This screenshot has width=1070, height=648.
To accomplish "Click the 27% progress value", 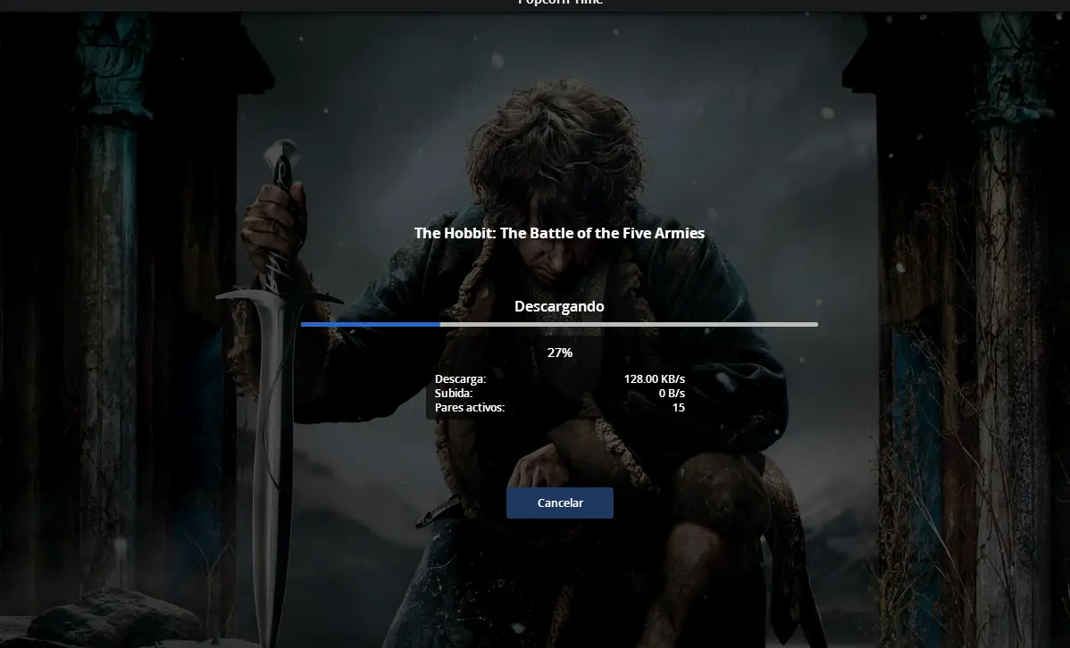I will point(560,353).
